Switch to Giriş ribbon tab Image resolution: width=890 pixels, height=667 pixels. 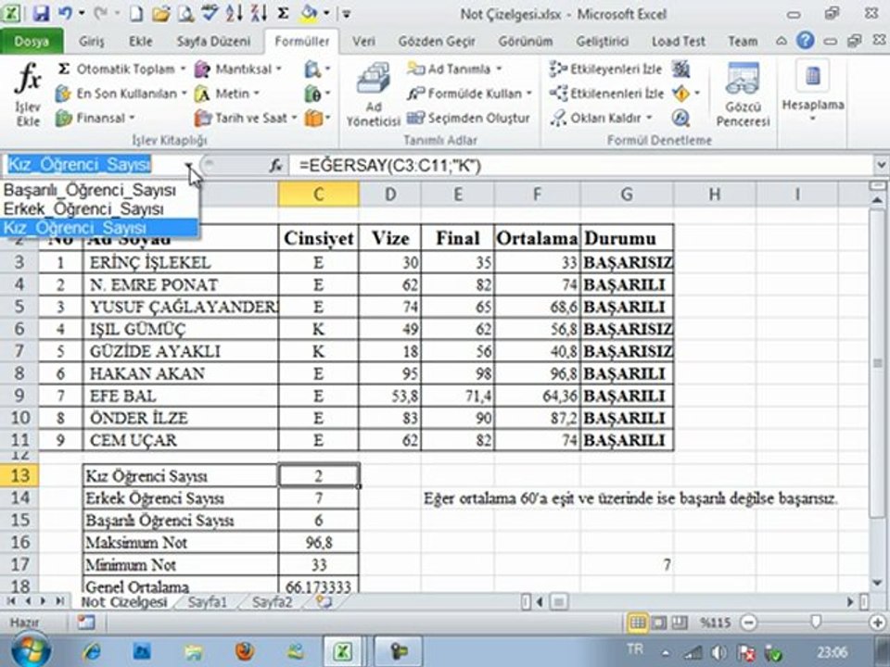[92, 42]
